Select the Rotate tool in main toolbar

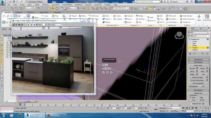point(57,9)
